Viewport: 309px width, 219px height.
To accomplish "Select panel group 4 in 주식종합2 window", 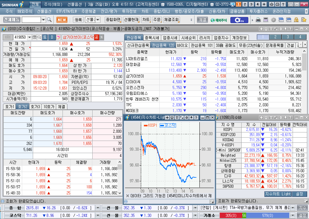I will point(300,37).
